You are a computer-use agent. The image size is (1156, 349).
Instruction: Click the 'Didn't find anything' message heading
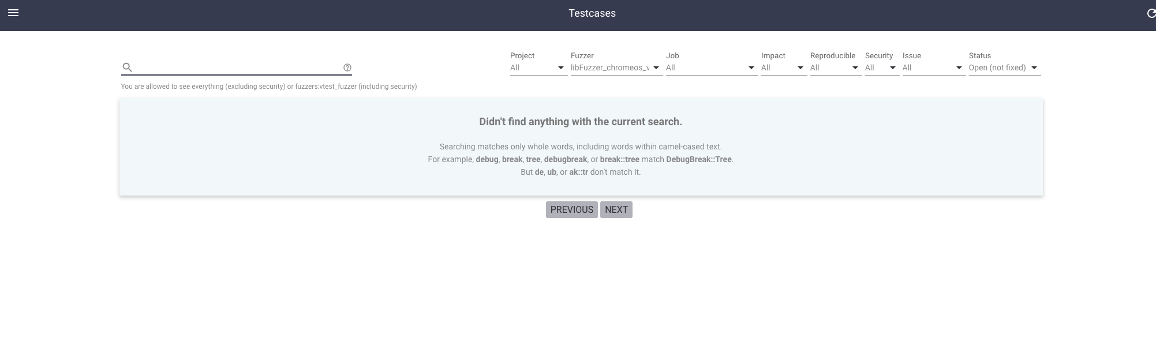(x=581, y=122)
